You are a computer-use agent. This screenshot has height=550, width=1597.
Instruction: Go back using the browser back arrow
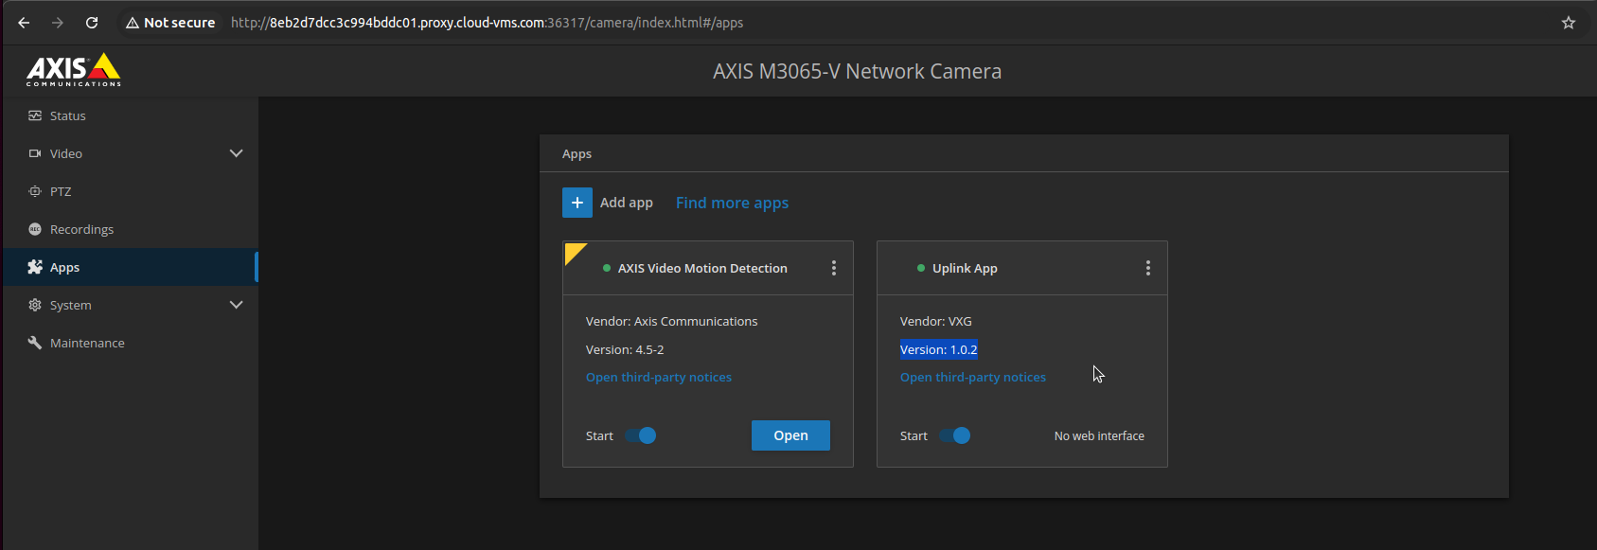(x=24, y=23)
